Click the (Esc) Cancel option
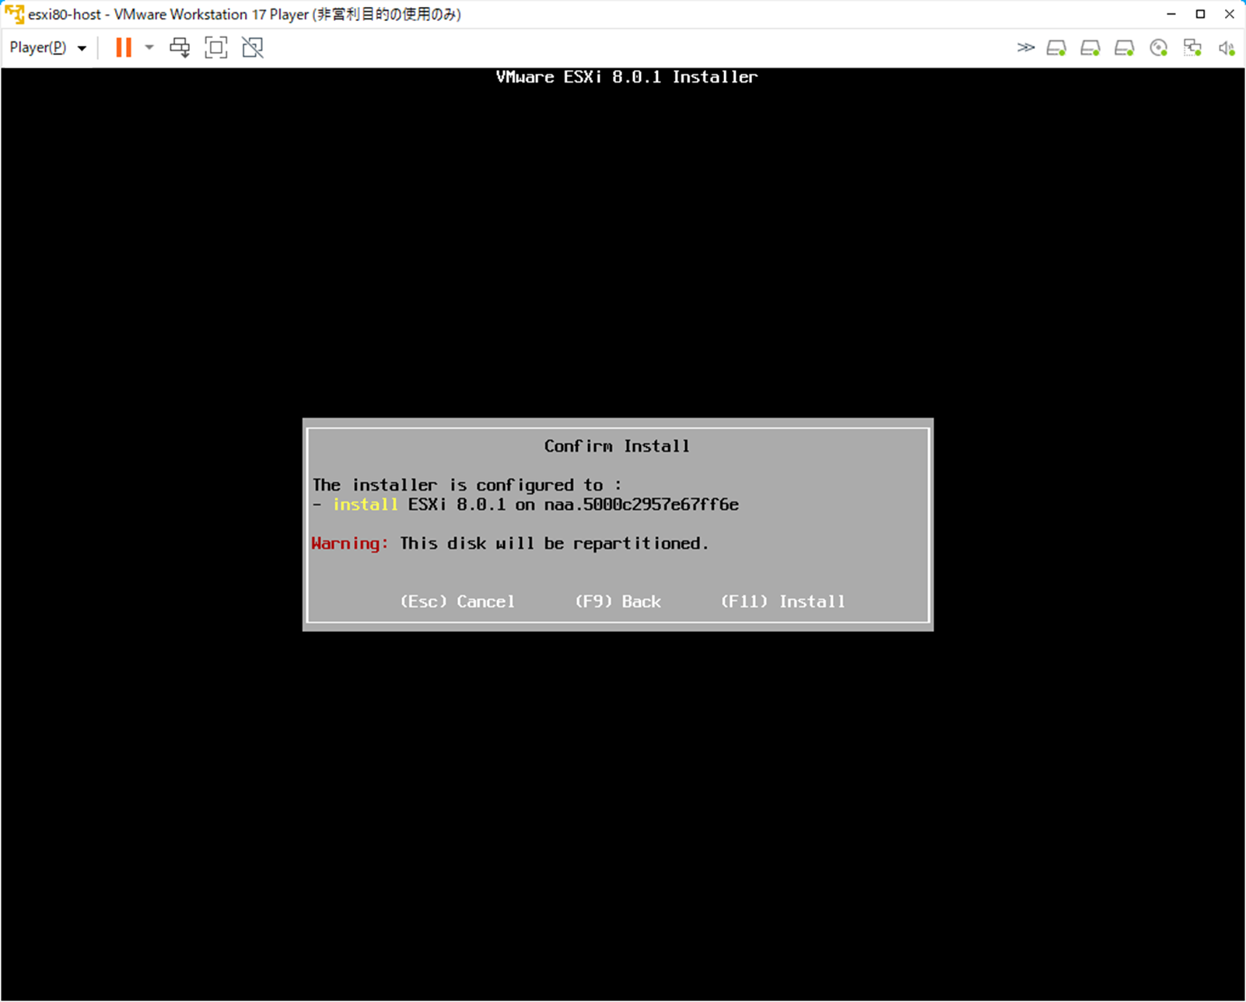1246x1002 pixels. coord(457,602)
